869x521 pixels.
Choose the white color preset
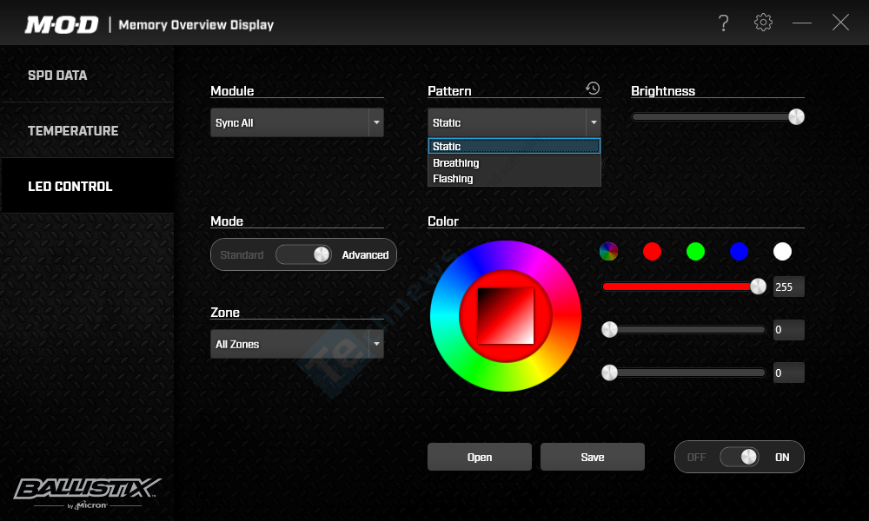click(x=783, y=251)
